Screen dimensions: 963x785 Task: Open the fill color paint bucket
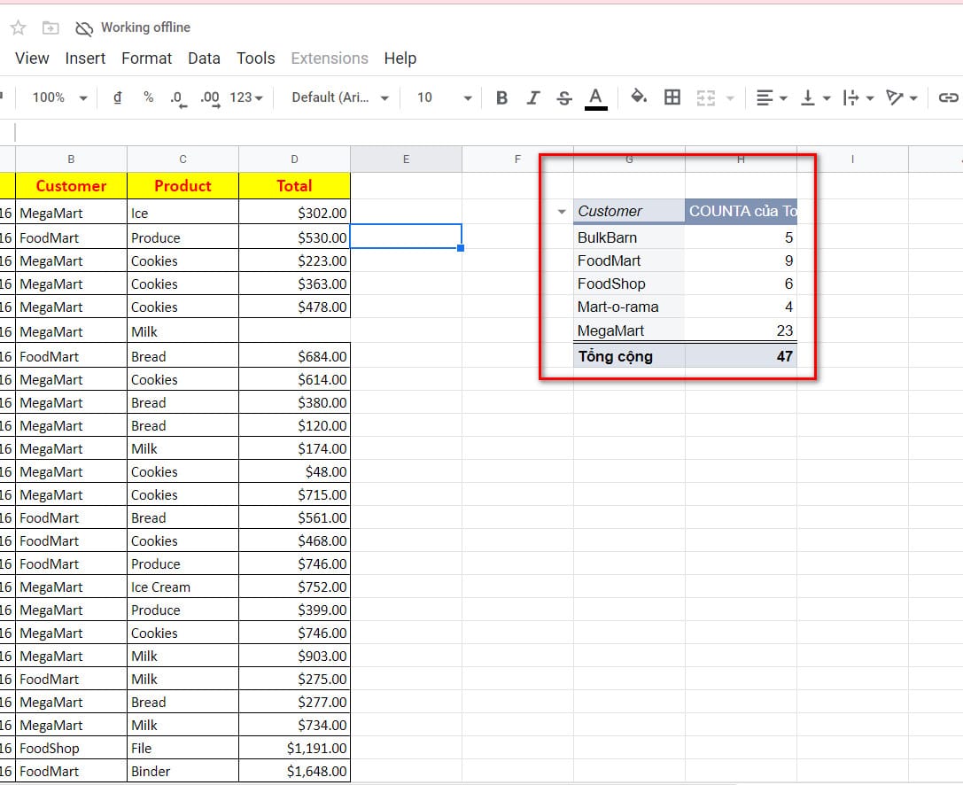638,97
